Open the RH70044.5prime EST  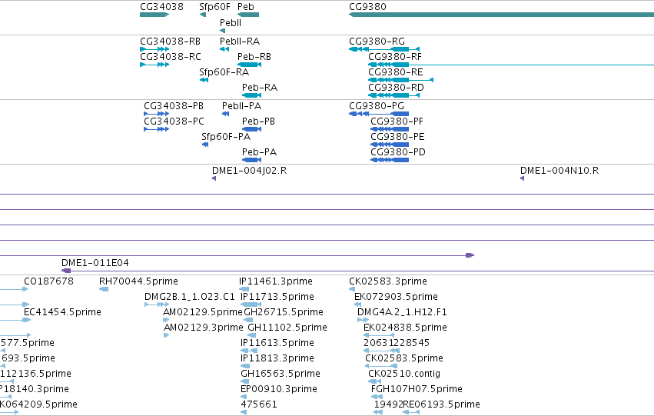pos(138,281)
